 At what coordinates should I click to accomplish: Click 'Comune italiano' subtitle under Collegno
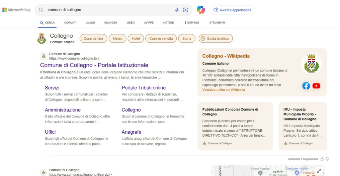click(x=62, y=42)
